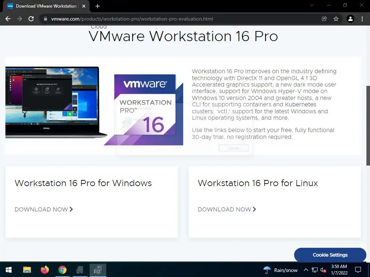The image size is (370, 277).
Task: Open the tab search chevron
Action: pyautogui.click(x=312, y=5)
